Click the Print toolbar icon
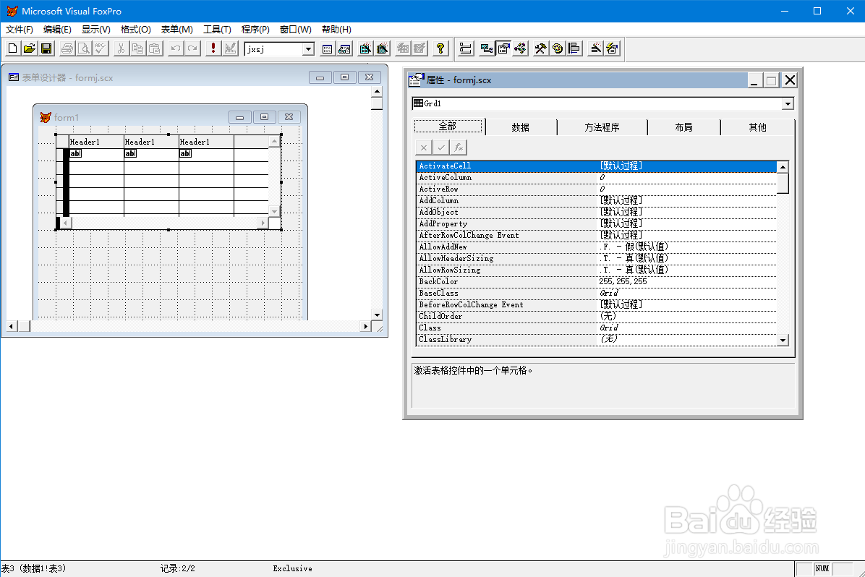 [x=67, y=48]
